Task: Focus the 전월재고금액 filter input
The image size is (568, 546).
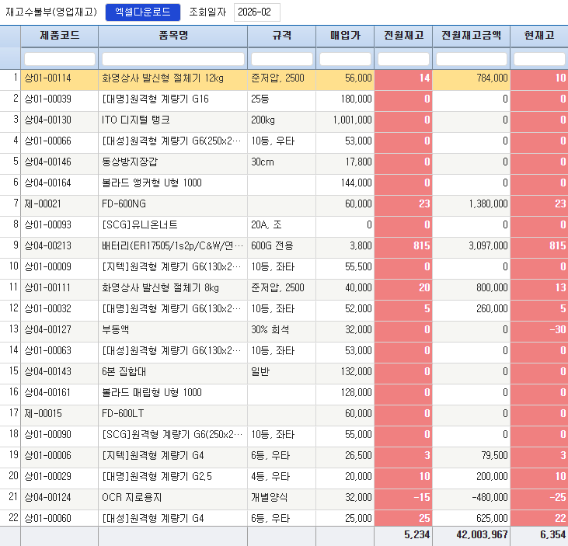Action: [472, 59]
